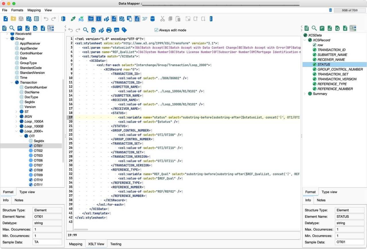Expand the Summary node in the target tree
This screenshot has width=367, height=249.
[305, 94]
